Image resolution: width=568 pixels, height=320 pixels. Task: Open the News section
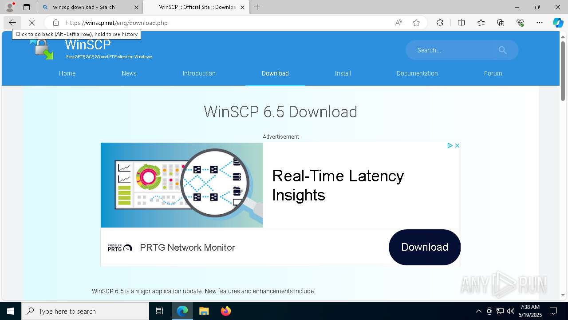click(x=129, y=73)
